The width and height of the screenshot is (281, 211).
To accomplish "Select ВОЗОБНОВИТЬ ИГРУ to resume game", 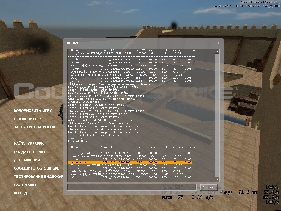I will [x=33, y=110].
